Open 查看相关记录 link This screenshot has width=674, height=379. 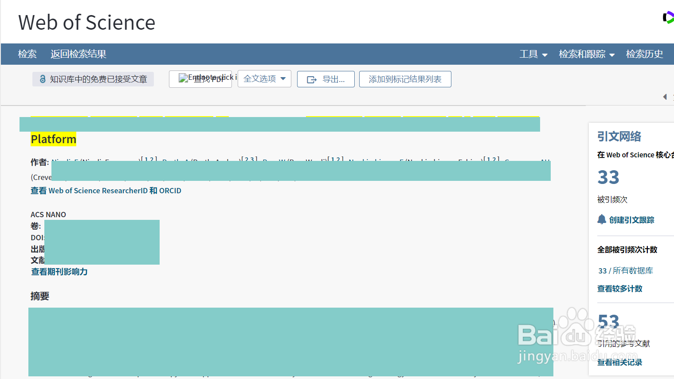click(620, 362)
